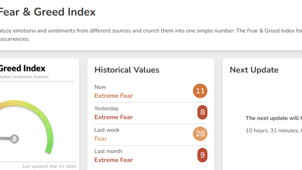The height and width of the screenshot is (170, 302).
Task: Click the orange 28 badge for Last week
Action: click(x=200, y=134)
